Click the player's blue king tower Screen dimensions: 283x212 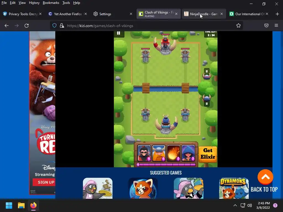(166, 124)
